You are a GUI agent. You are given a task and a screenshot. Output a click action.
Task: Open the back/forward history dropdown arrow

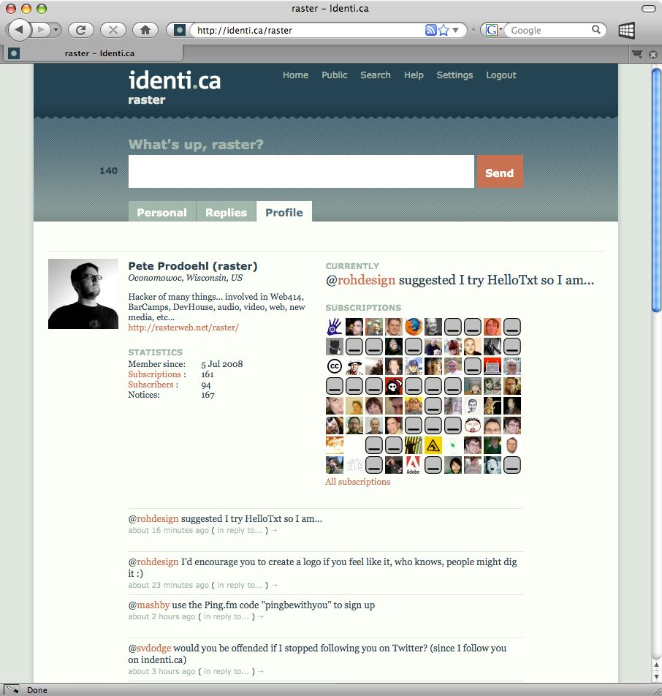56,30
